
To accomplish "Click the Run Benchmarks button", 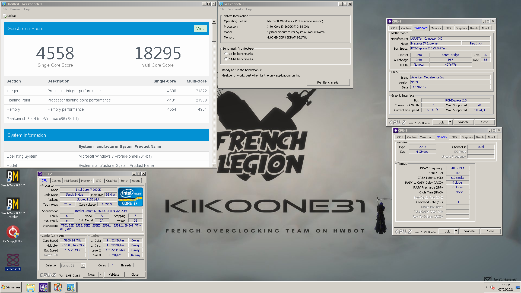I will (x=328, y=82).
